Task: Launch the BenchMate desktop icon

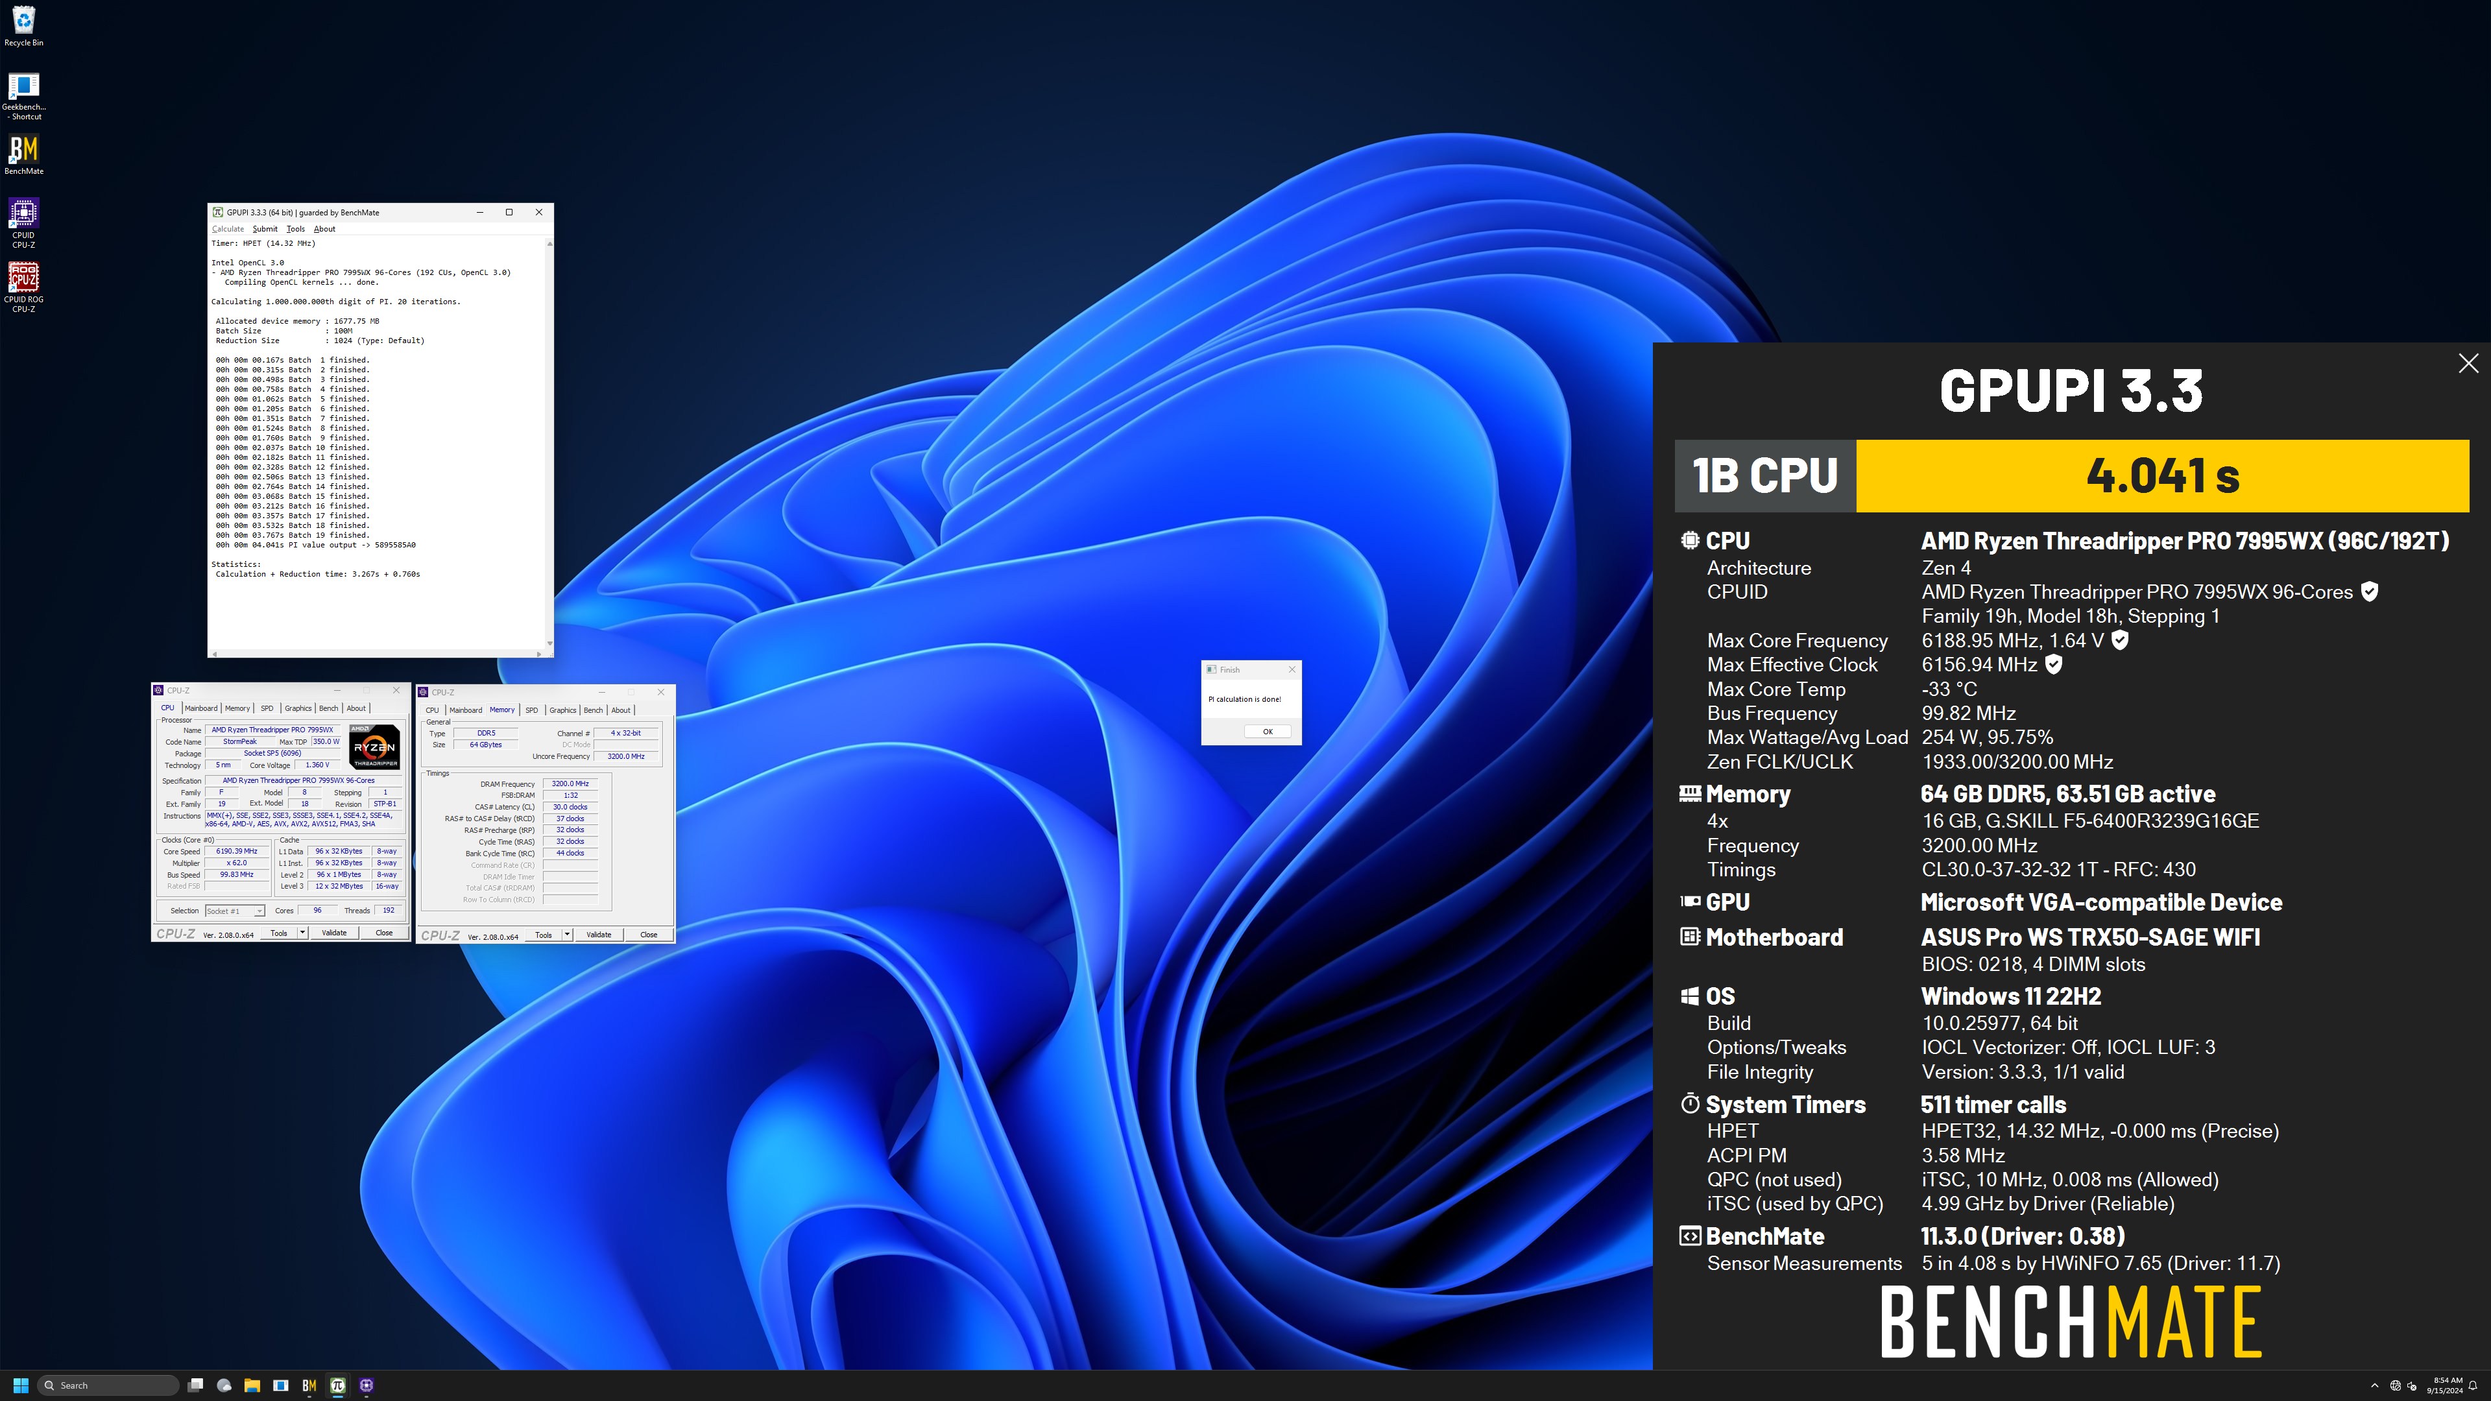Action: (23, 155)
